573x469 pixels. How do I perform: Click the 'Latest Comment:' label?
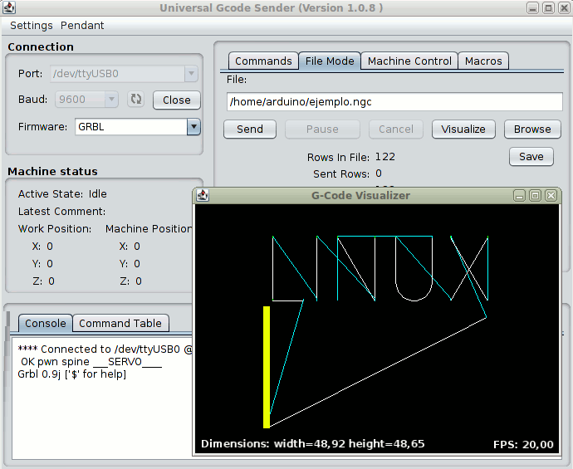coord(61,212)
